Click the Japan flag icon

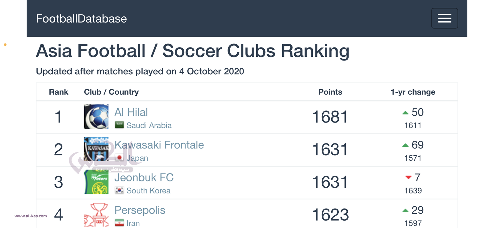[119, 158]
